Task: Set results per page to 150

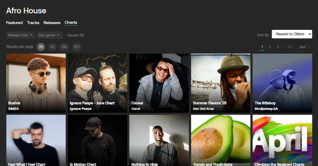Action: (x=76, y=47)
